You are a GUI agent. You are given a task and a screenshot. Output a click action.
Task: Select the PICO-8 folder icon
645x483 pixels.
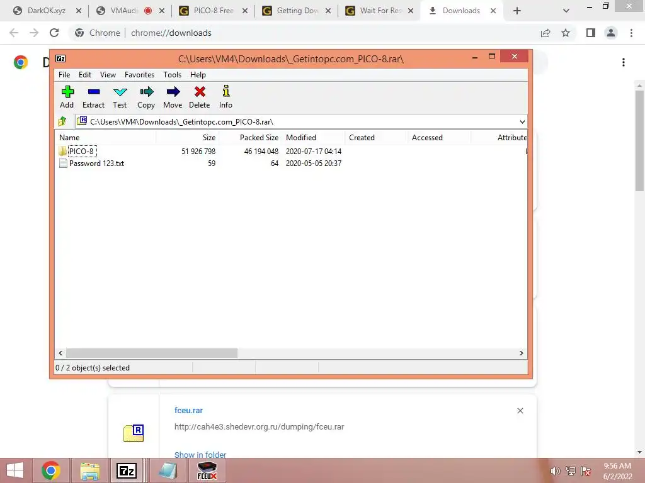click(x=62, y=151)
